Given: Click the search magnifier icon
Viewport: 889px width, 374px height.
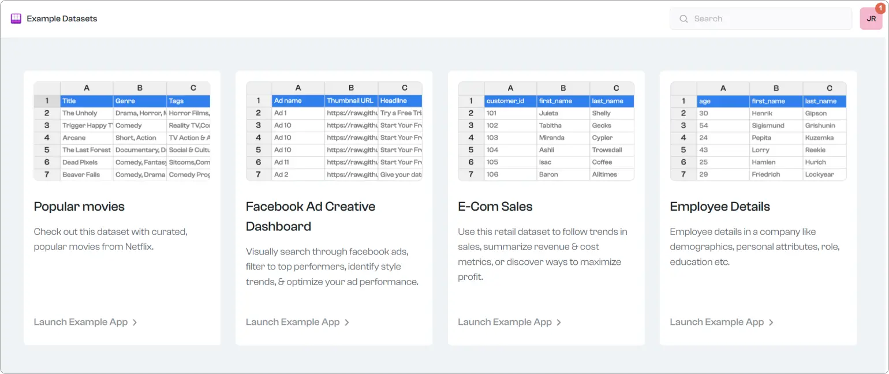Looking at the screenshot, I should point(683,18).
